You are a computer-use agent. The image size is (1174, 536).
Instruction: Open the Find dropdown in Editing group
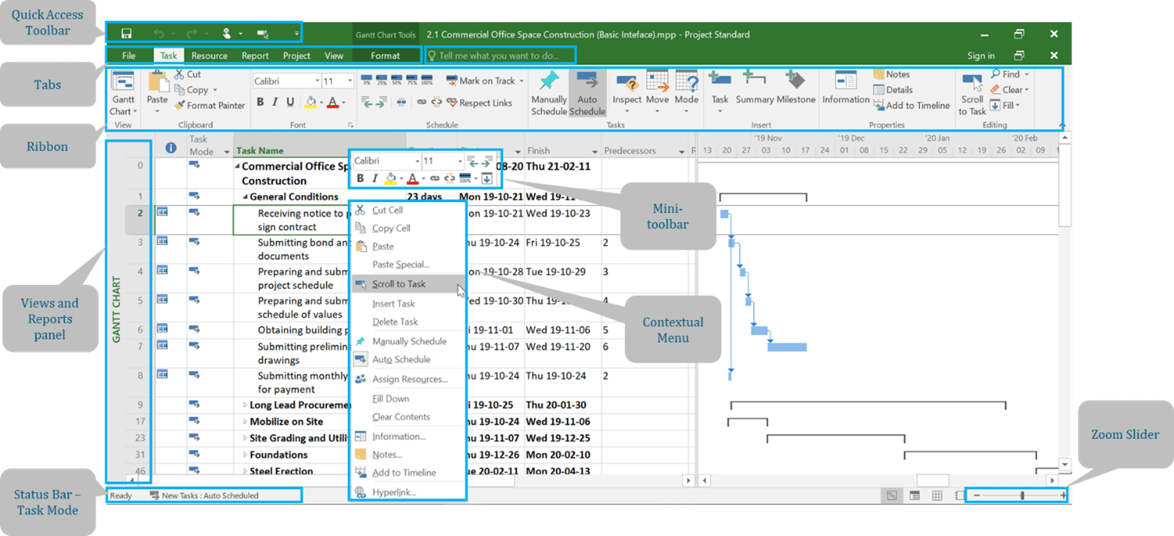tap(1027, 74)
